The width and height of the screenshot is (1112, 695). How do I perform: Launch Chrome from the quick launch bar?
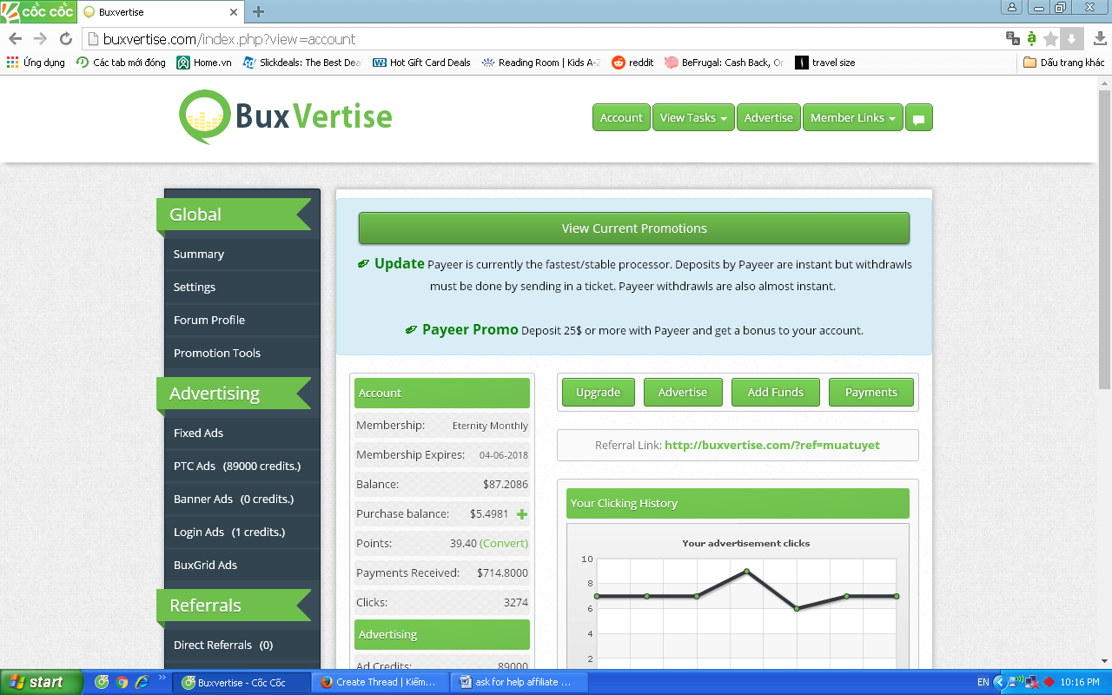(122, 682)
